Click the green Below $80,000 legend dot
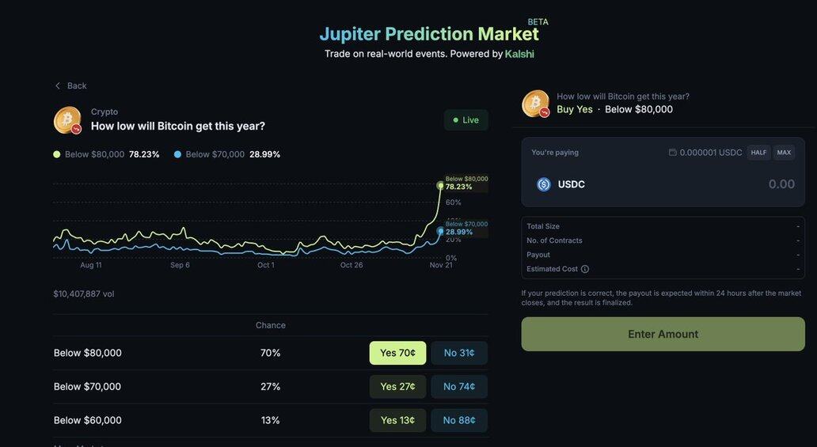The width and height of the screenshot is (817, 447). [57, 154]
